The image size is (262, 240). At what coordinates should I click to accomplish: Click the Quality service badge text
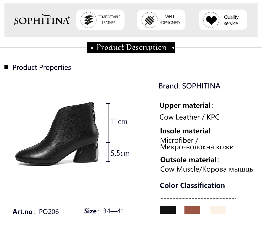pyautogui.click(x=231, y=20)
